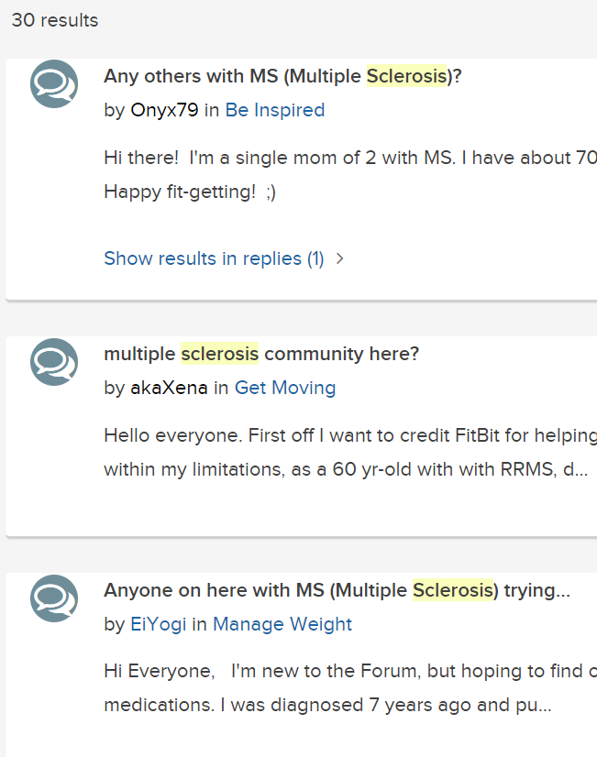Expand replies via the chevron arrow
The width and height of the screenshot is (597, 757).
click(340, 258)
